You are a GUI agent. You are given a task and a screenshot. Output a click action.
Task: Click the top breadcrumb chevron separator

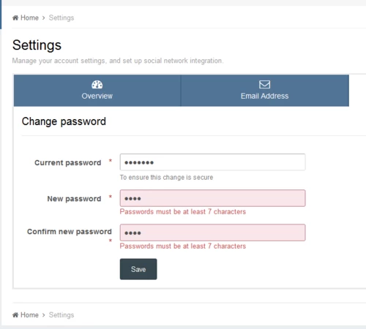pos(44,18)
